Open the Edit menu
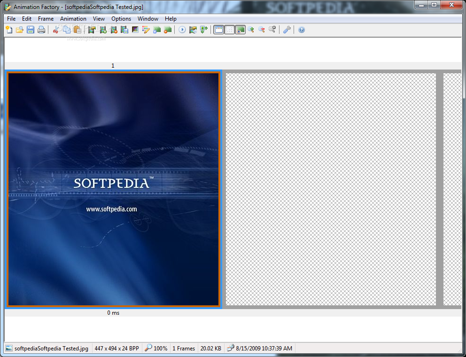The width and height of the screenshot is (466, 357). tap(27, 19)
